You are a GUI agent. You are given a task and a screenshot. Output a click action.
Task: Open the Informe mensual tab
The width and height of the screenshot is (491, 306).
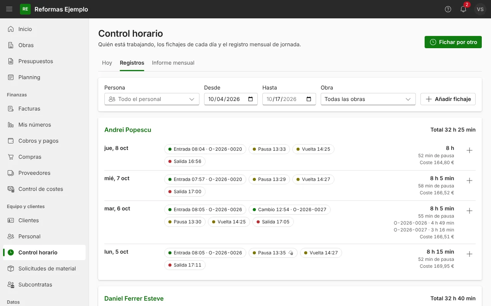pos(173,63)
